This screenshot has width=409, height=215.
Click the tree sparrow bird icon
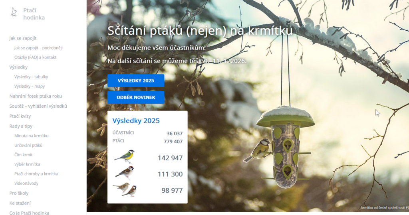point(125,173)
